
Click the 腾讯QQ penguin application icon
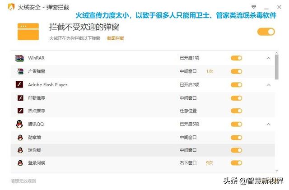[19, 124]
